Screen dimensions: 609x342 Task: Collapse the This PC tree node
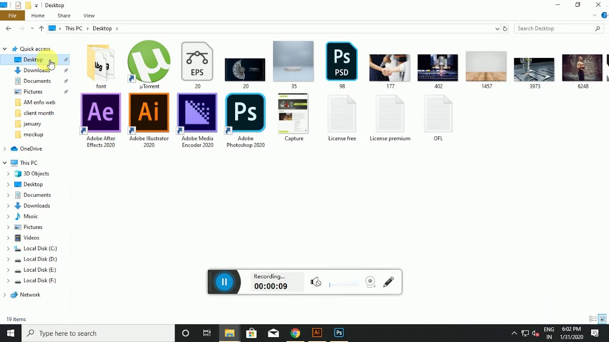point(5,163)
